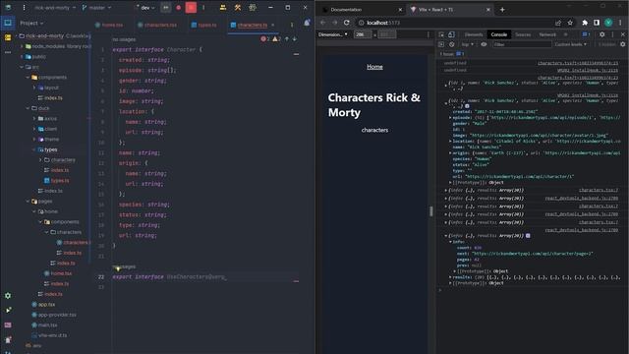Click the console Filter input field
The height and width of the screenshot is (354, 629).
tap(522, 44)
